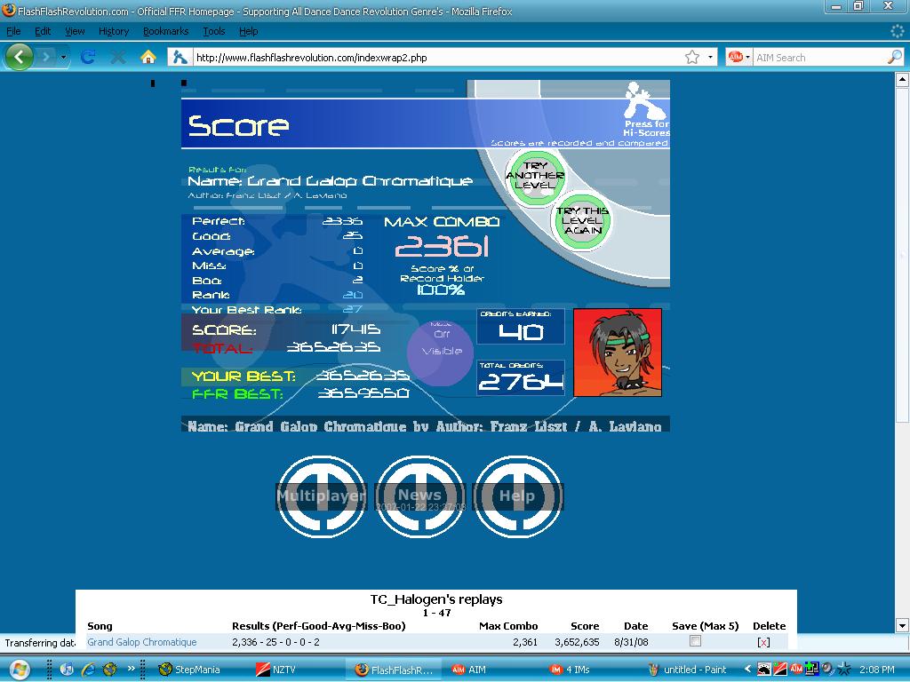Click the scrollbar down arrow
The image size is (910, 682).
[902, 625]
